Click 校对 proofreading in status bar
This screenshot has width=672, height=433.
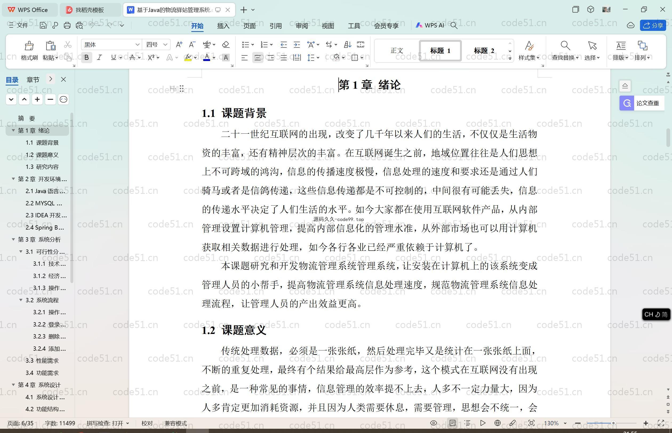(x=147, y=423)
